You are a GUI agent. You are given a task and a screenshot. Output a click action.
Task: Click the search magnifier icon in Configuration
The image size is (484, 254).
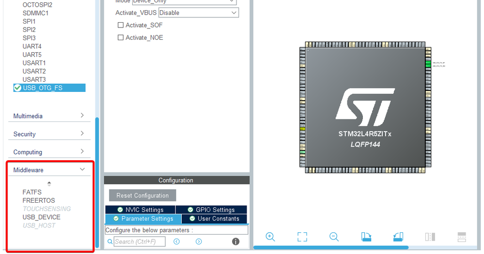[x=110, y=242]
